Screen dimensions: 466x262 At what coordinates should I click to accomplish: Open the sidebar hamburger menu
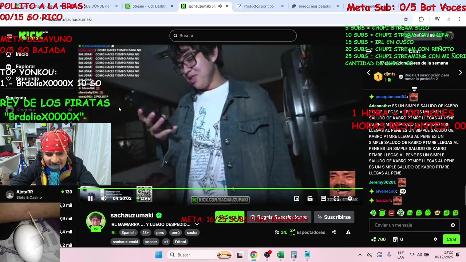(x=9, y=36)
